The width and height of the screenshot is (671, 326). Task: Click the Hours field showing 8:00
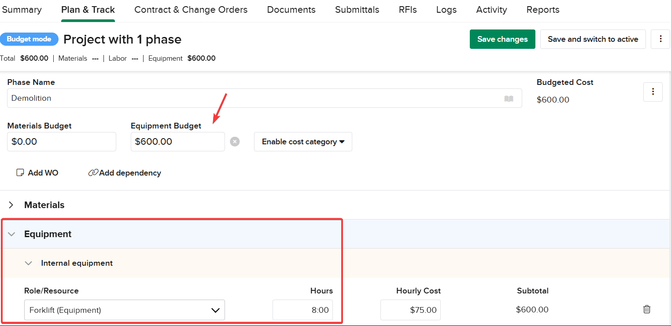point(303,310)
